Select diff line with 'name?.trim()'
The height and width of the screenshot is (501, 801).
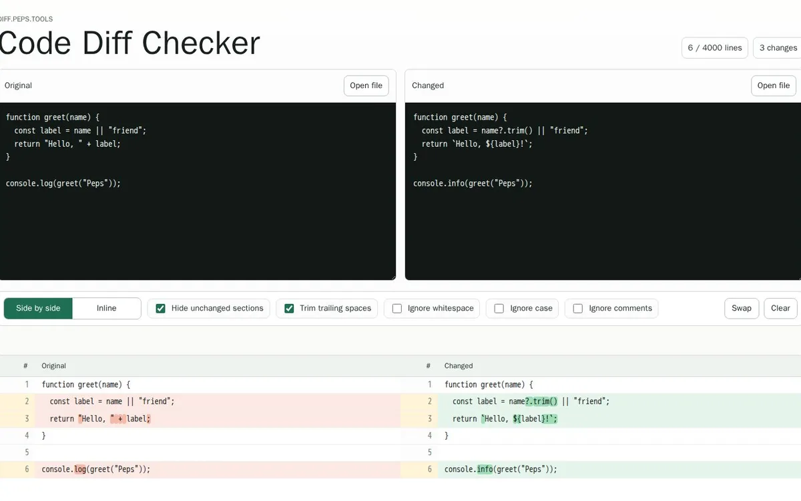601,401
